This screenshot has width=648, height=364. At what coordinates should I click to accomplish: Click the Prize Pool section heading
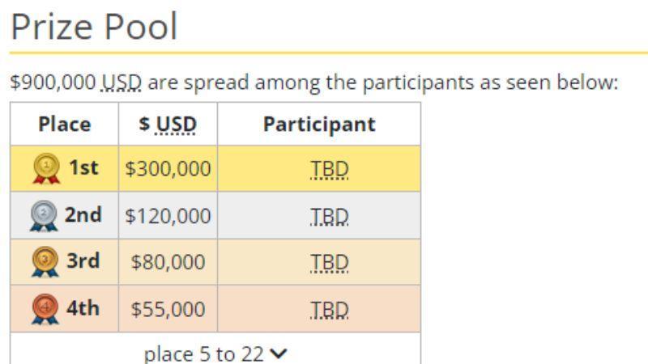[94, 27]
